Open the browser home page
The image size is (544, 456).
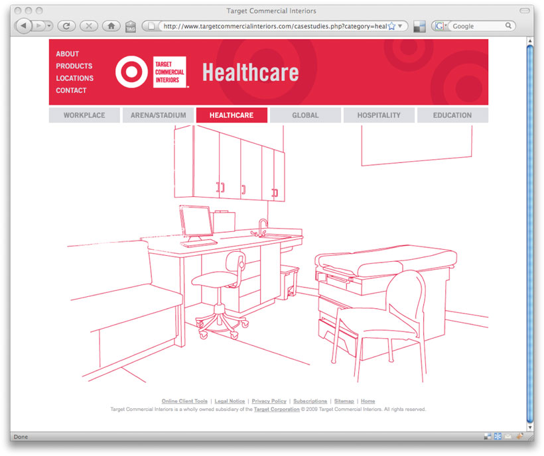[111, 26]
